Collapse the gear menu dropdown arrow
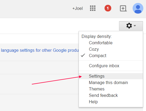Image resolution: width=146 pixels, height=111 pixels. pyautogui.click(x=135, y=26)
